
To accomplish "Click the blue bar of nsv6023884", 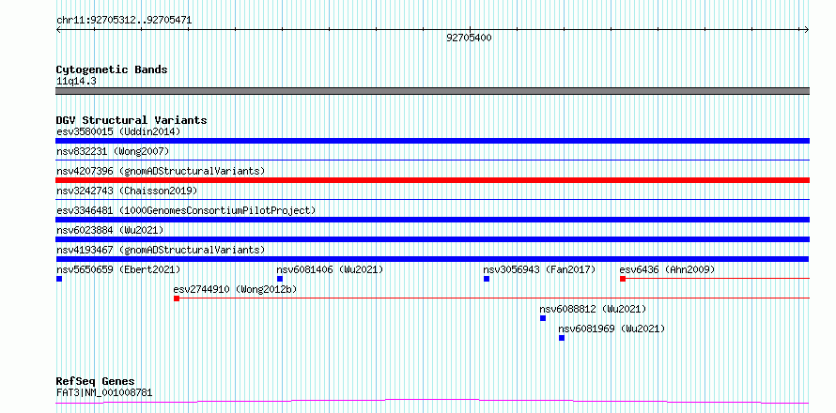I will (x=432, y=239).
